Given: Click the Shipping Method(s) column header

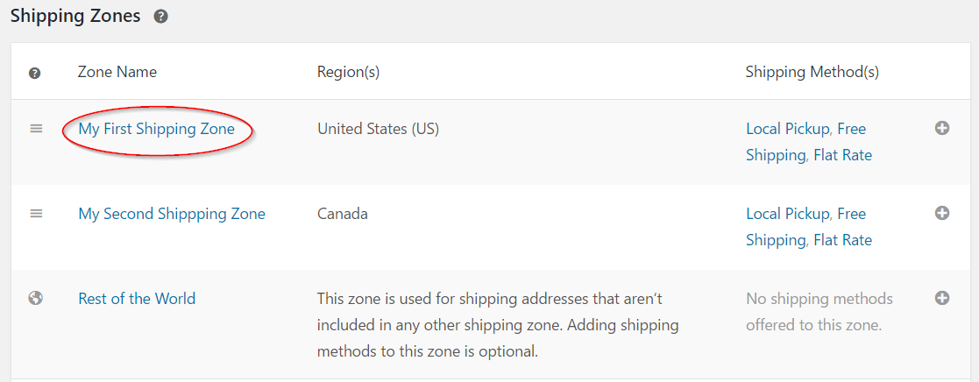Looking at the screenshot, I should click(x=812, y=73).
